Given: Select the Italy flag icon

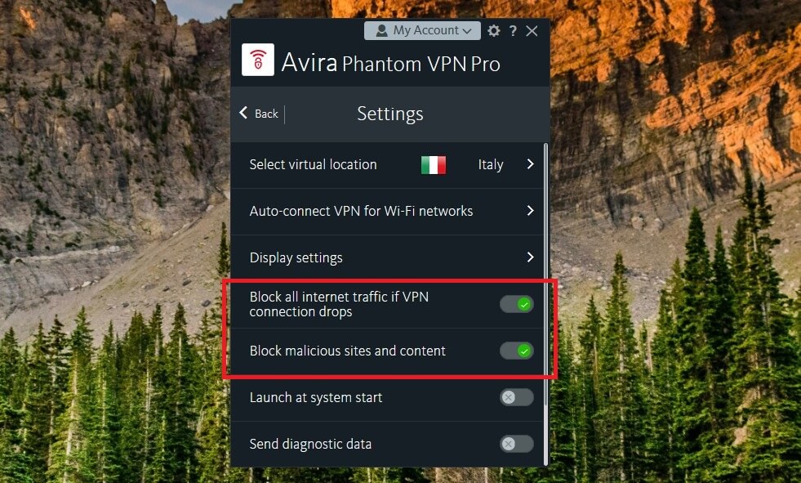Looking at the screenshot, I should tap(433, 164).
